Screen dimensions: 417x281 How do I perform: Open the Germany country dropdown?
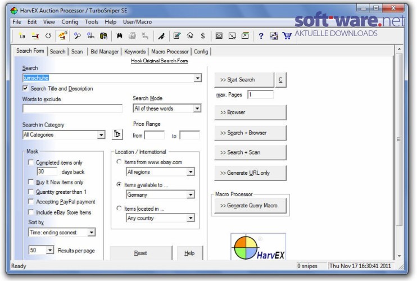click(x=191, y=194)
